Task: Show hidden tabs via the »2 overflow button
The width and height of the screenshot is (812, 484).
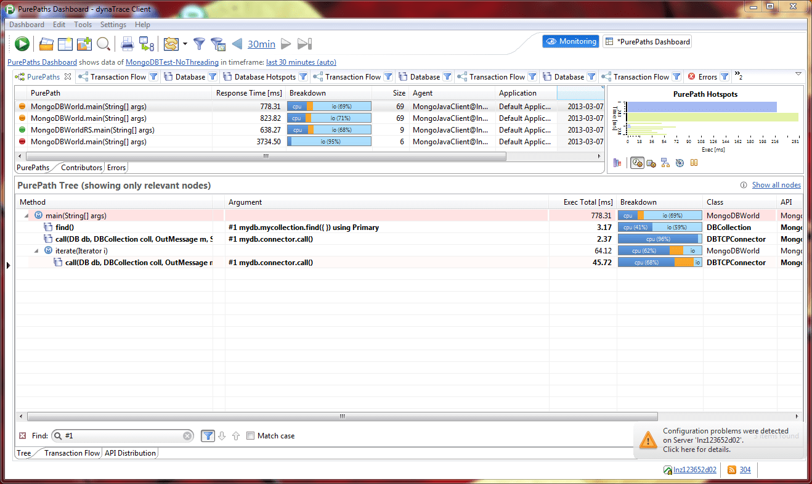Action: 738,76
